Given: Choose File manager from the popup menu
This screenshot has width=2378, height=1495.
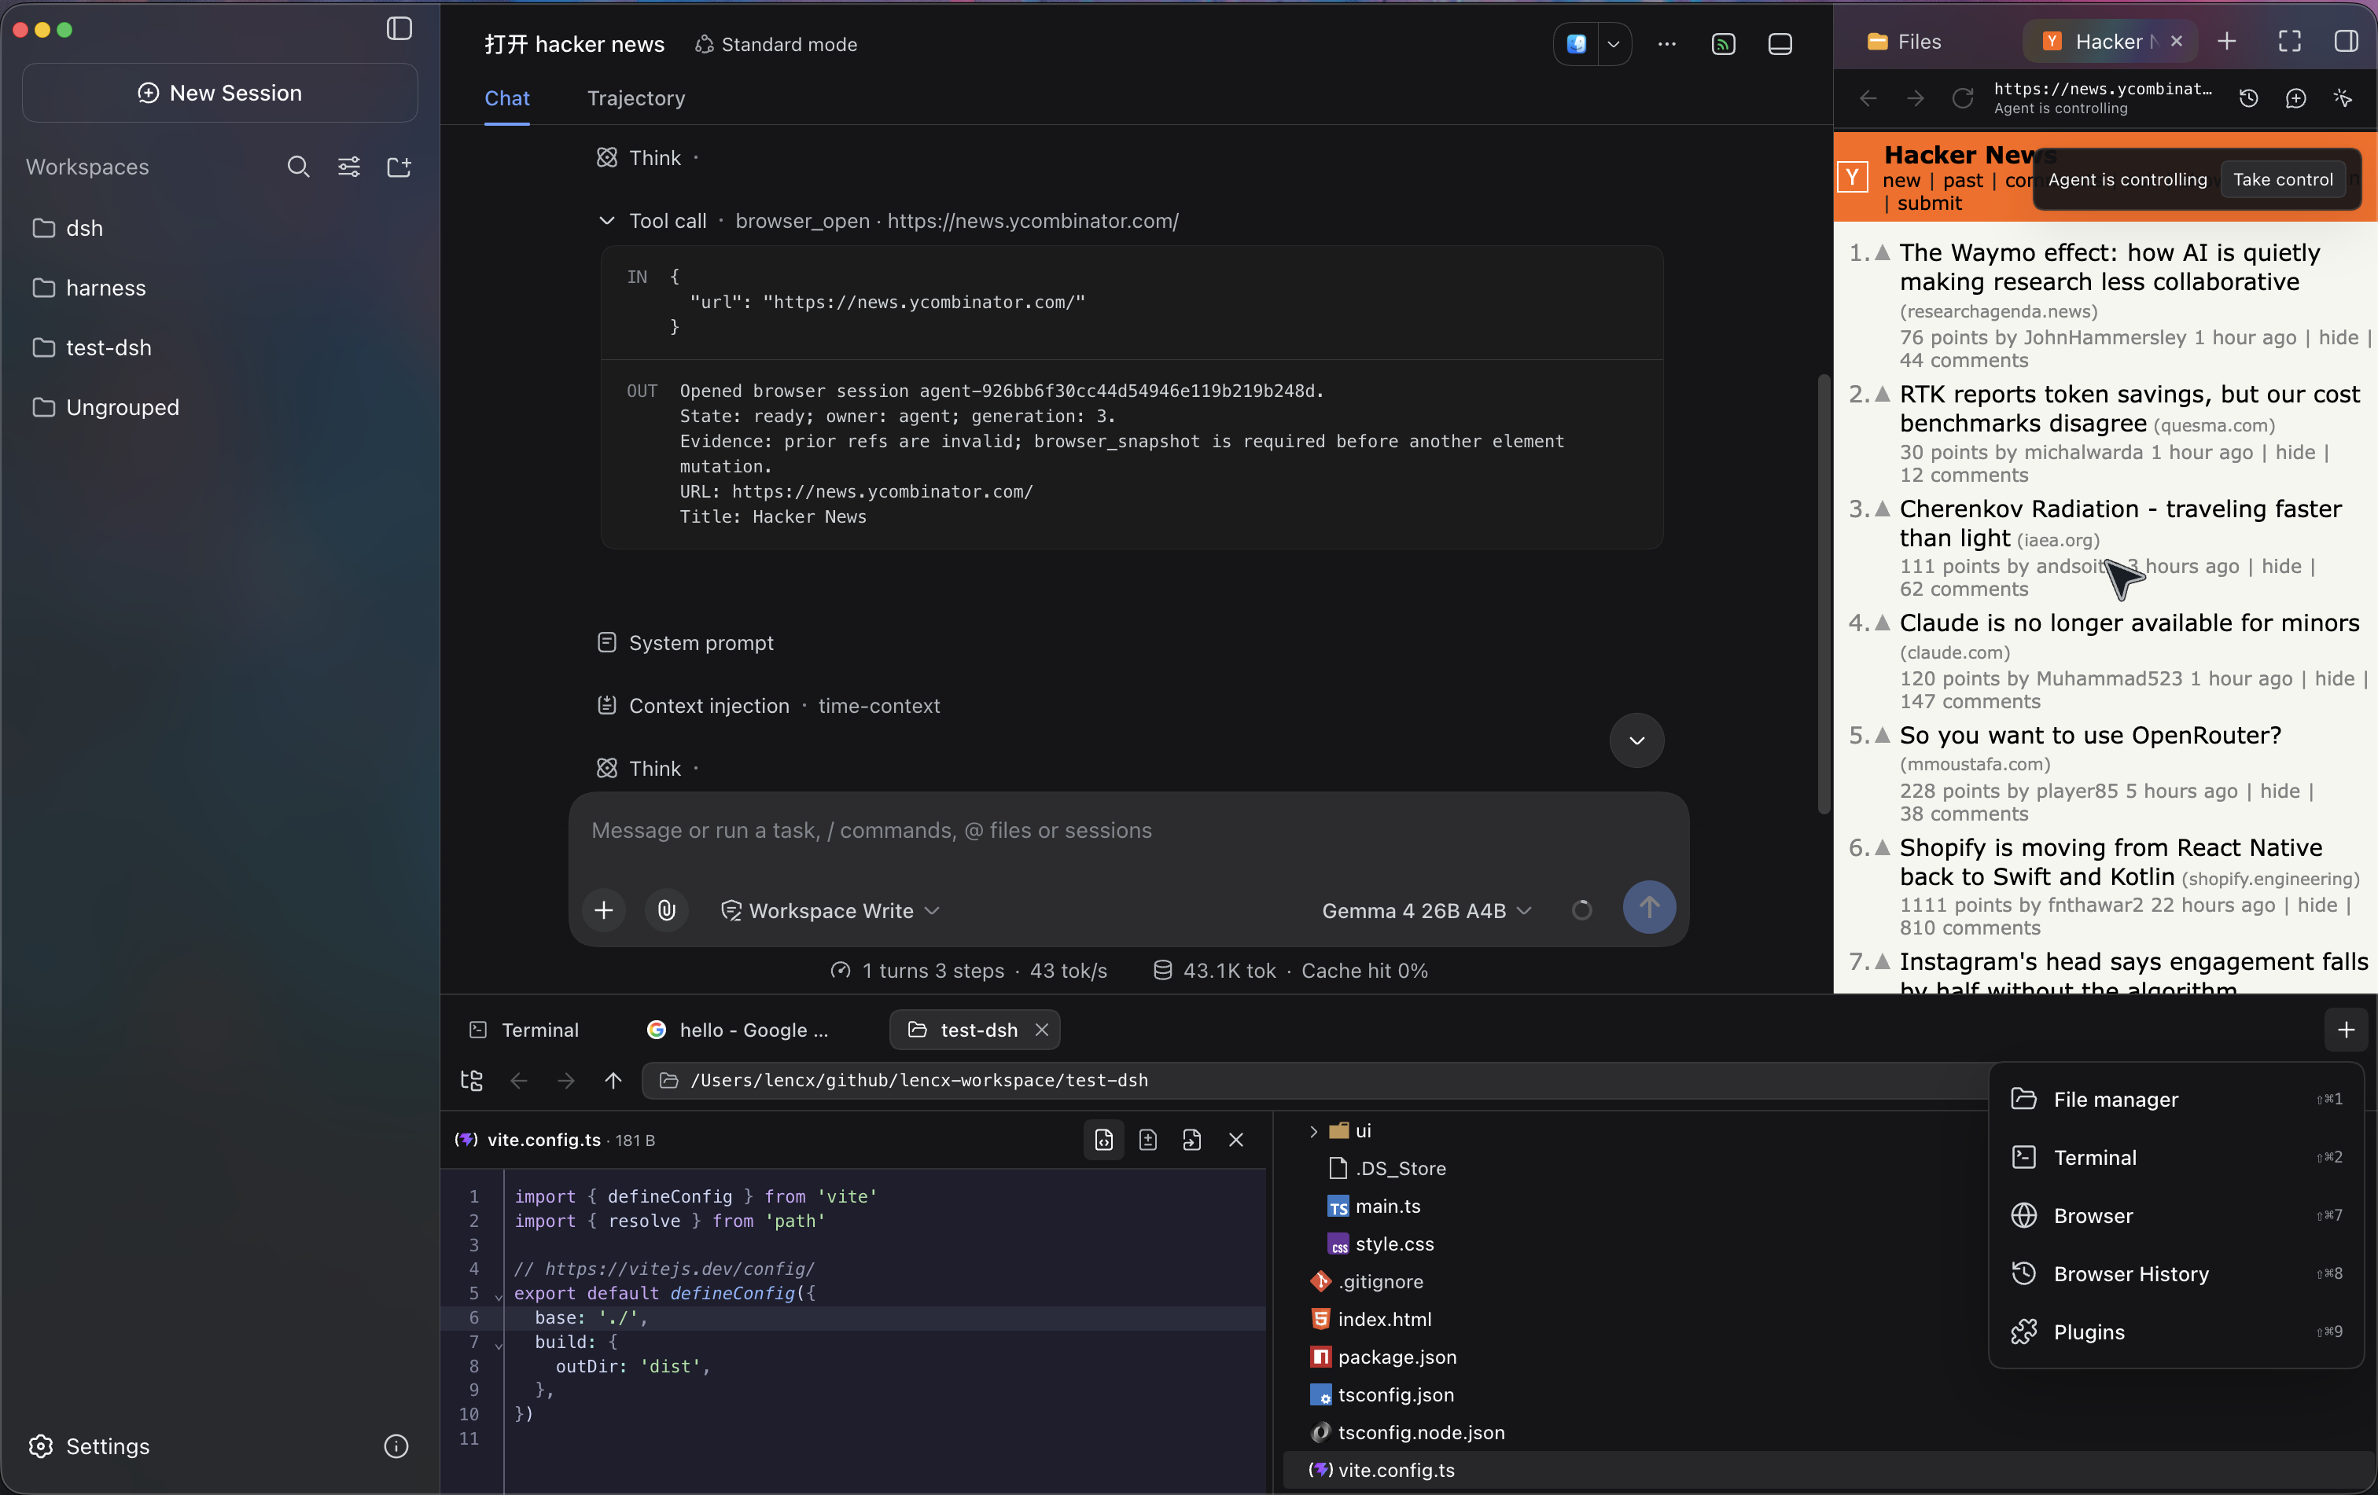Looking at the screenshot, I should [x=2174, y=1100].
